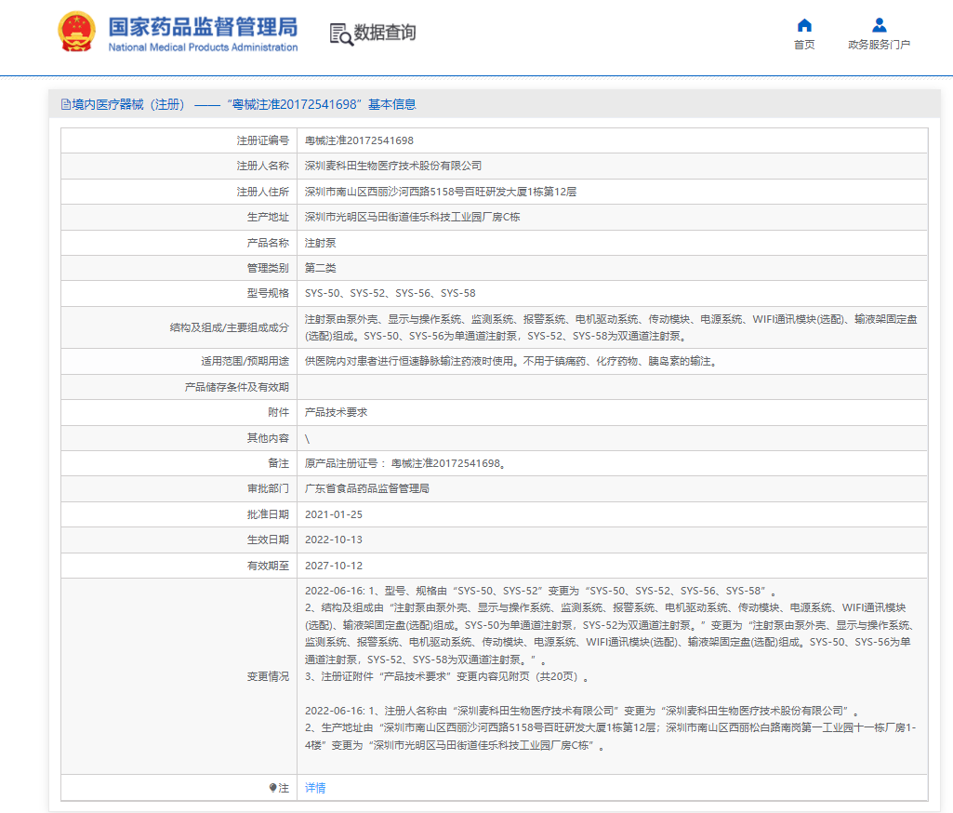This screenshot has height=813, width=953.
Task: Click the document icon before 境内医疗器械
Action: (66, 104)
